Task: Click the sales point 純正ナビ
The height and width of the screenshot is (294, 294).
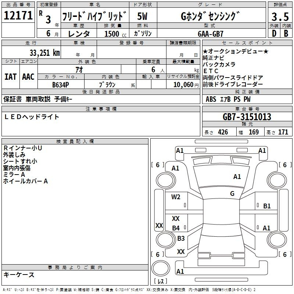Action: tap(214, 58)
